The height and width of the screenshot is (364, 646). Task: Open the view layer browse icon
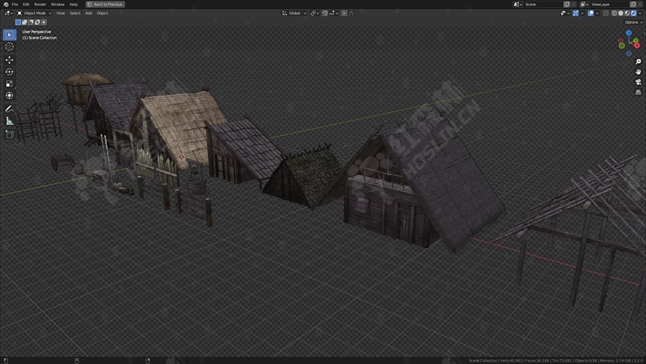[584, 4]
